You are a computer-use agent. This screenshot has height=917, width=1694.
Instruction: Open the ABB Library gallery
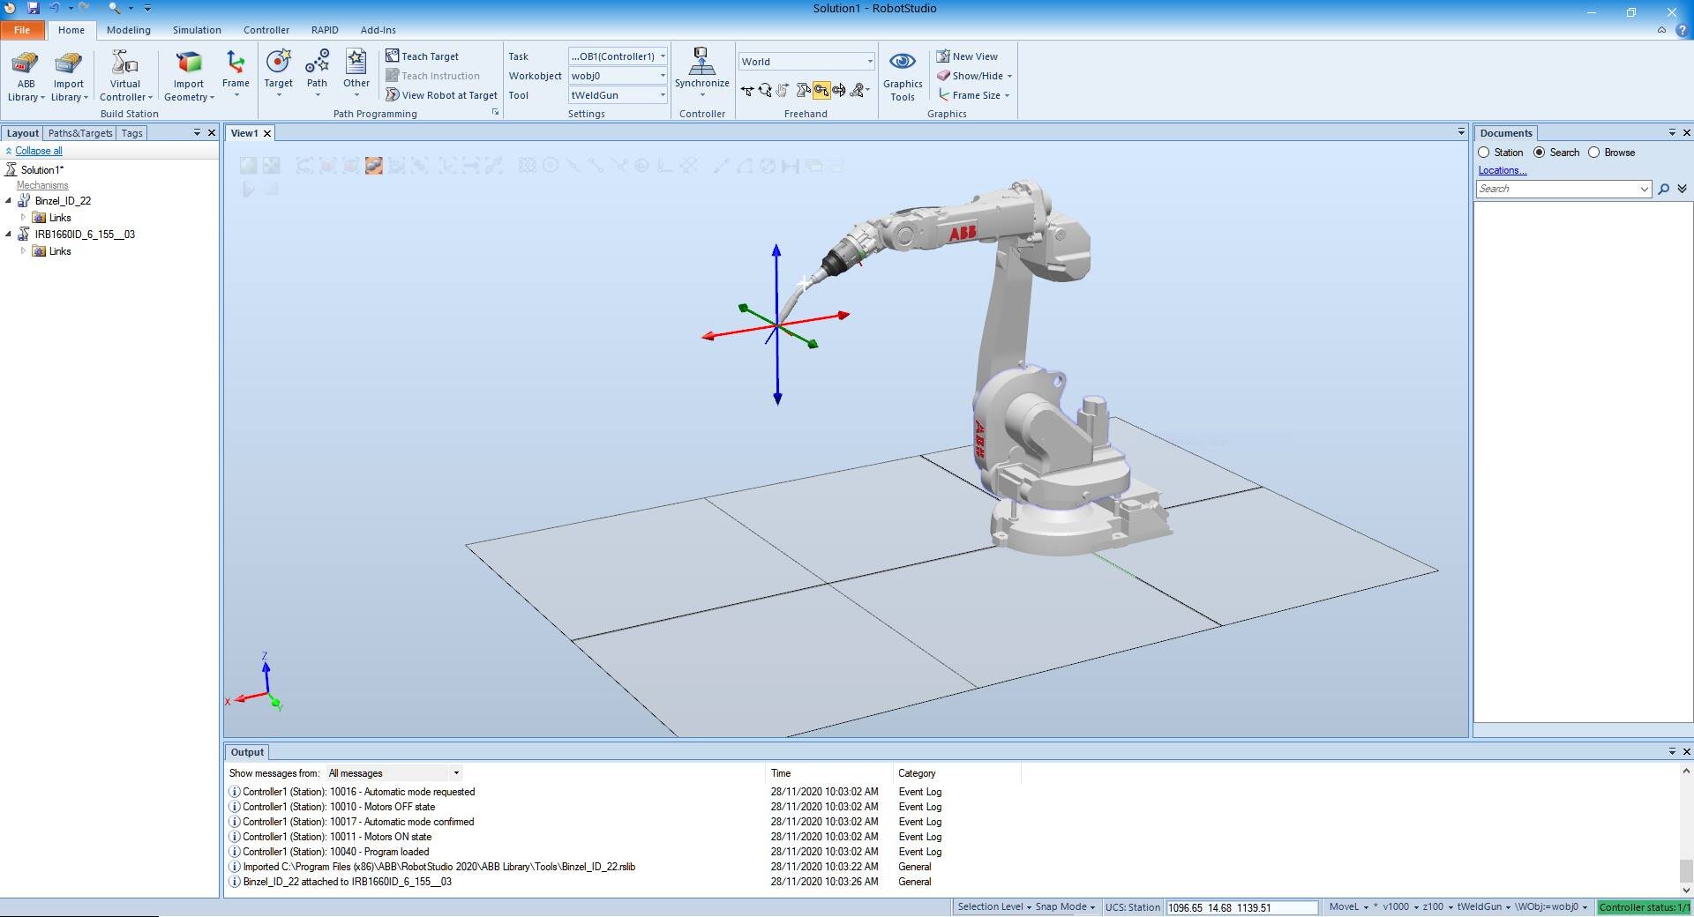click(26, 77)
